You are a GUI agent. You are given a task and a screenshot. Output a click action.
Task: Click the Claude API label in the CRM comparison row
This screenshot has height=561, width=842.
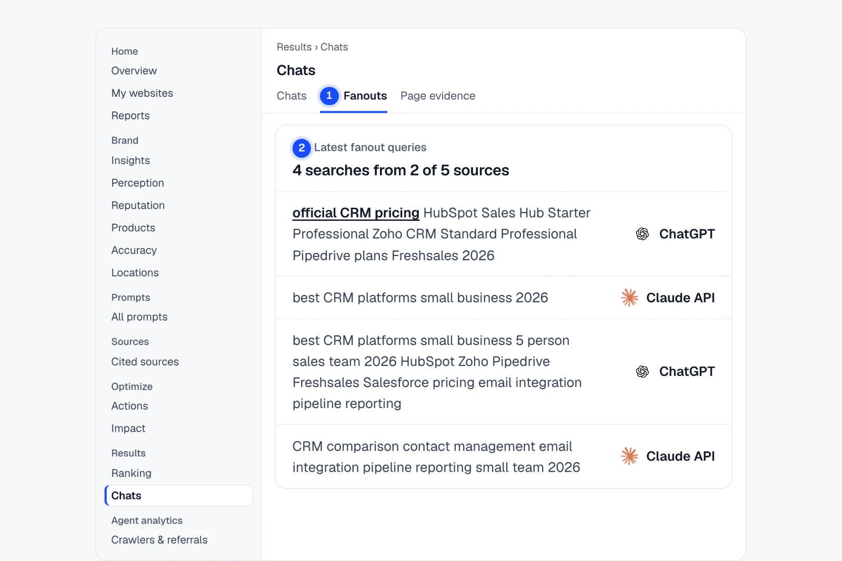coord(680,456)
